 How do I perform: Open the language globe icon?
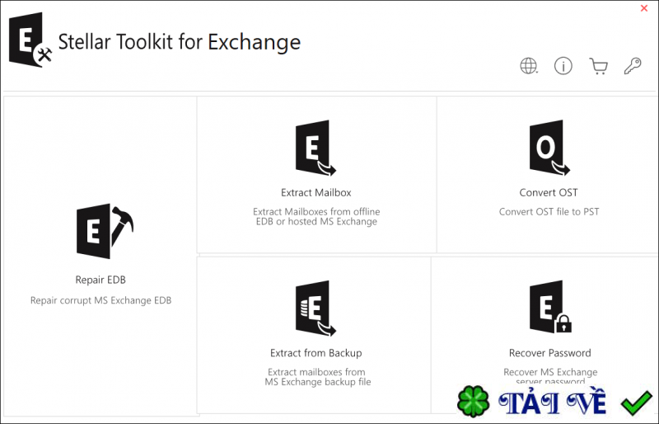coord(529,66)
